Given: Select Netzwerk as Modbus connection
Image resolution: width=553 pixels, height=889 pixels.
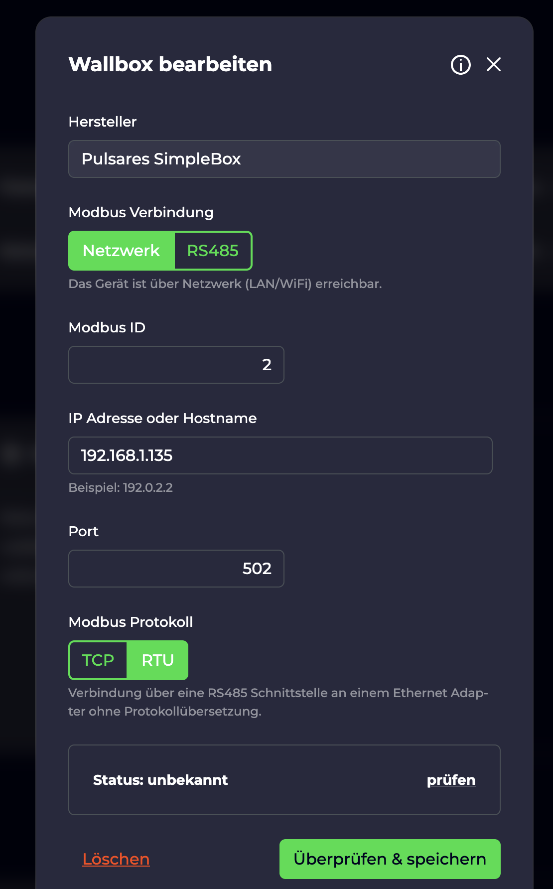Looking at the screenshot, I should click(x=122, y=251).
